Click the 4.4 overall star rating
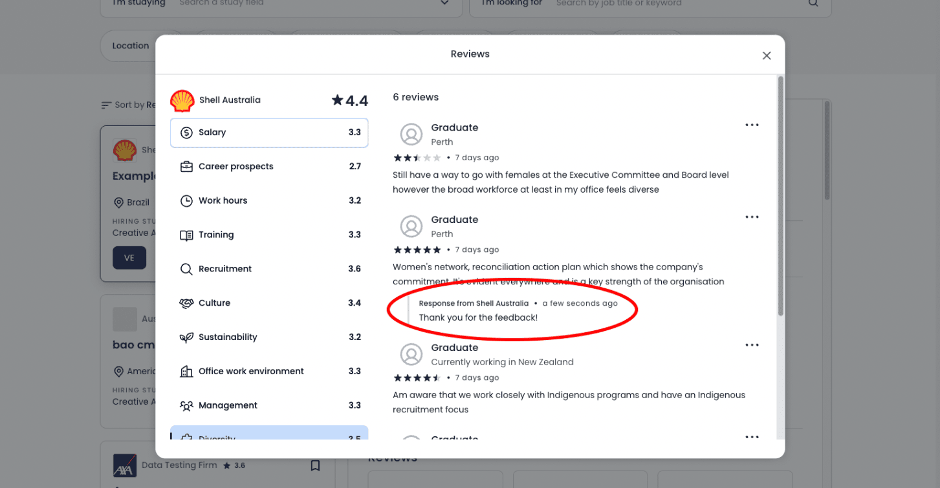940x488 pixels. (x=350, y=101)
